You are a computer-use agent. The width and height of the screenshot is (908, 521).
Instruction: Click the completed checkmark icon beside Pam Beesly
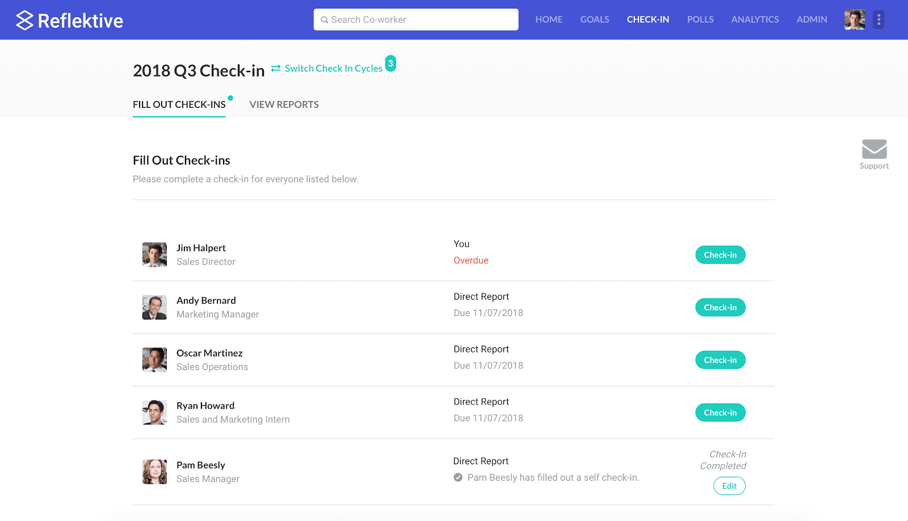458,478
